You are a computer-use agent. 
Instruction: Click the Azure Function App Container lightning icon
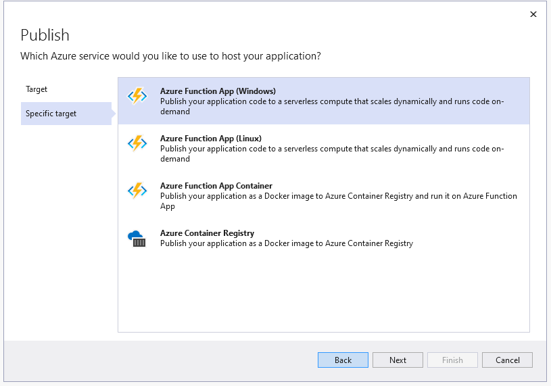[x=137, y=191]
